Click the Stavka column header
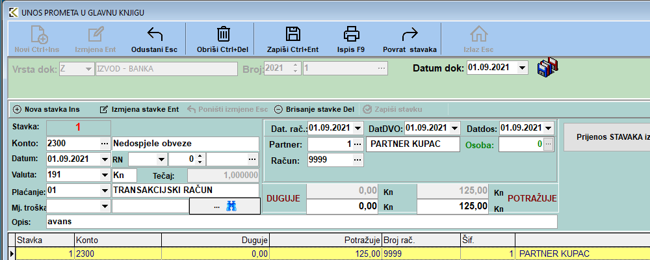This screenshot has height=260, width=650. pyautogui.click(x=44, y=240)
